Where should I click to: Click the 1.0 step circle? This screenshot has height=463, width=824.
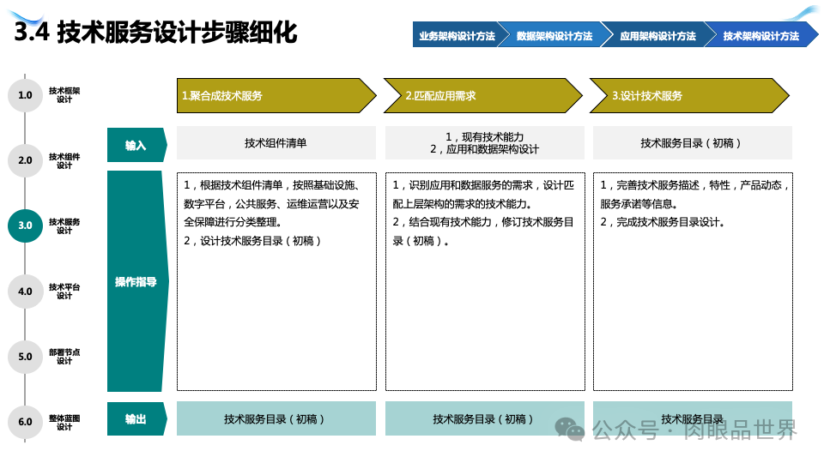(x=25, y=95)
